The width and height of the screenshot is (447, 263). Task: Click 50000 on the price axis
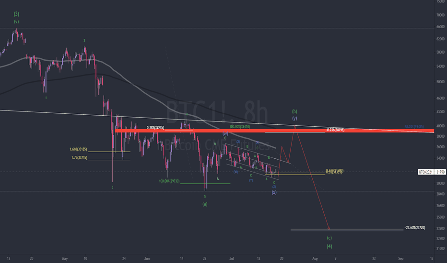coord(440,82)
